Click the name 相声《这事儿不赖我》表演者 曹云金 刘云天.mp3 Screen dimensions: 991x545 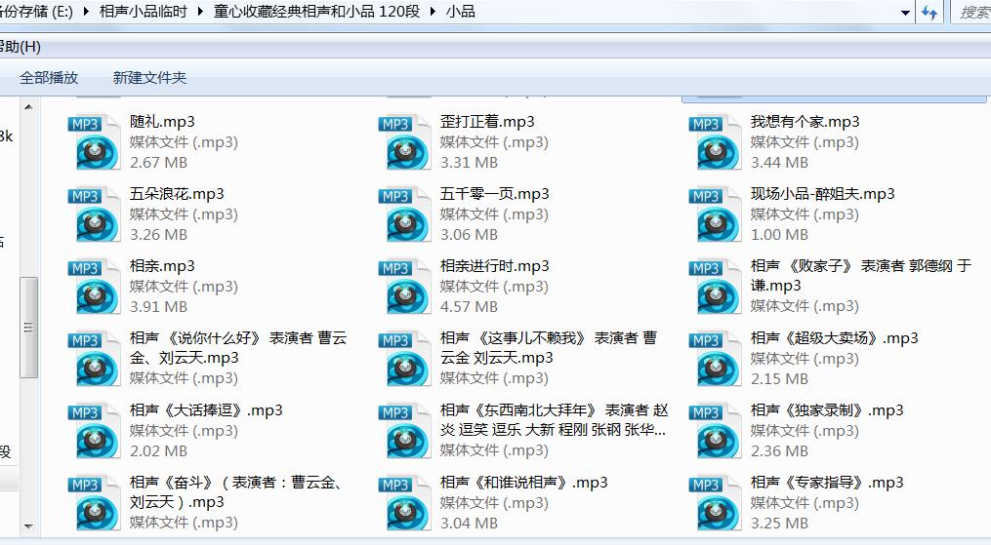pyautogui.click(x=549, y=347)
